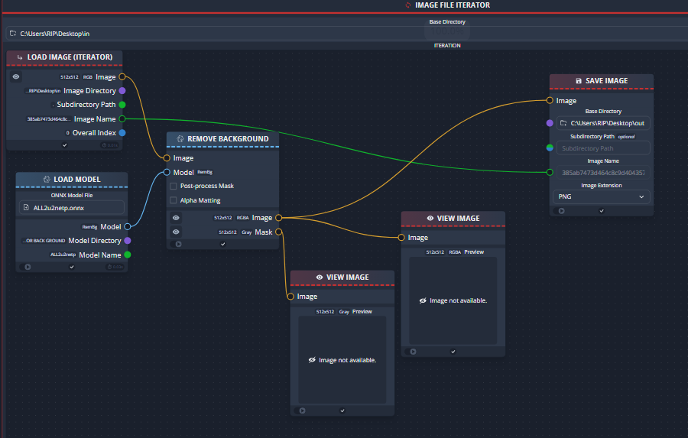The height and width of the screenshot is (438, 688).
Task: Click the Save Image Base Directory folder icon
Action: click(x=563, y=123)
